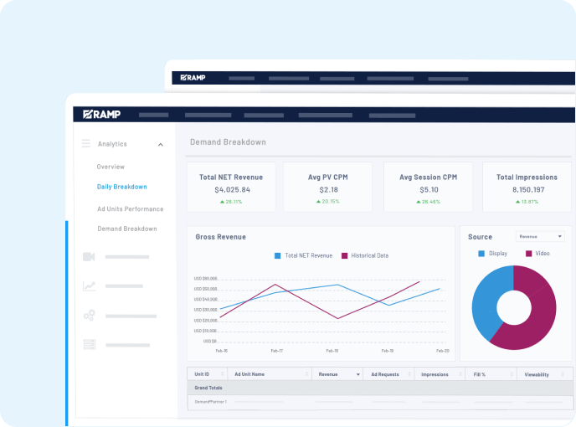Click the RAMP logo in the front window
576x427 pixels.
point(99,115)
